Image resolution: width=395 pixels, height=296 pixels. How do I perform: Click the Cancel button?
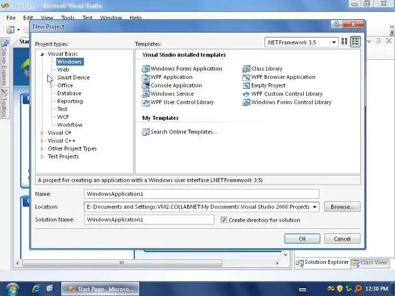coord(342,239)
